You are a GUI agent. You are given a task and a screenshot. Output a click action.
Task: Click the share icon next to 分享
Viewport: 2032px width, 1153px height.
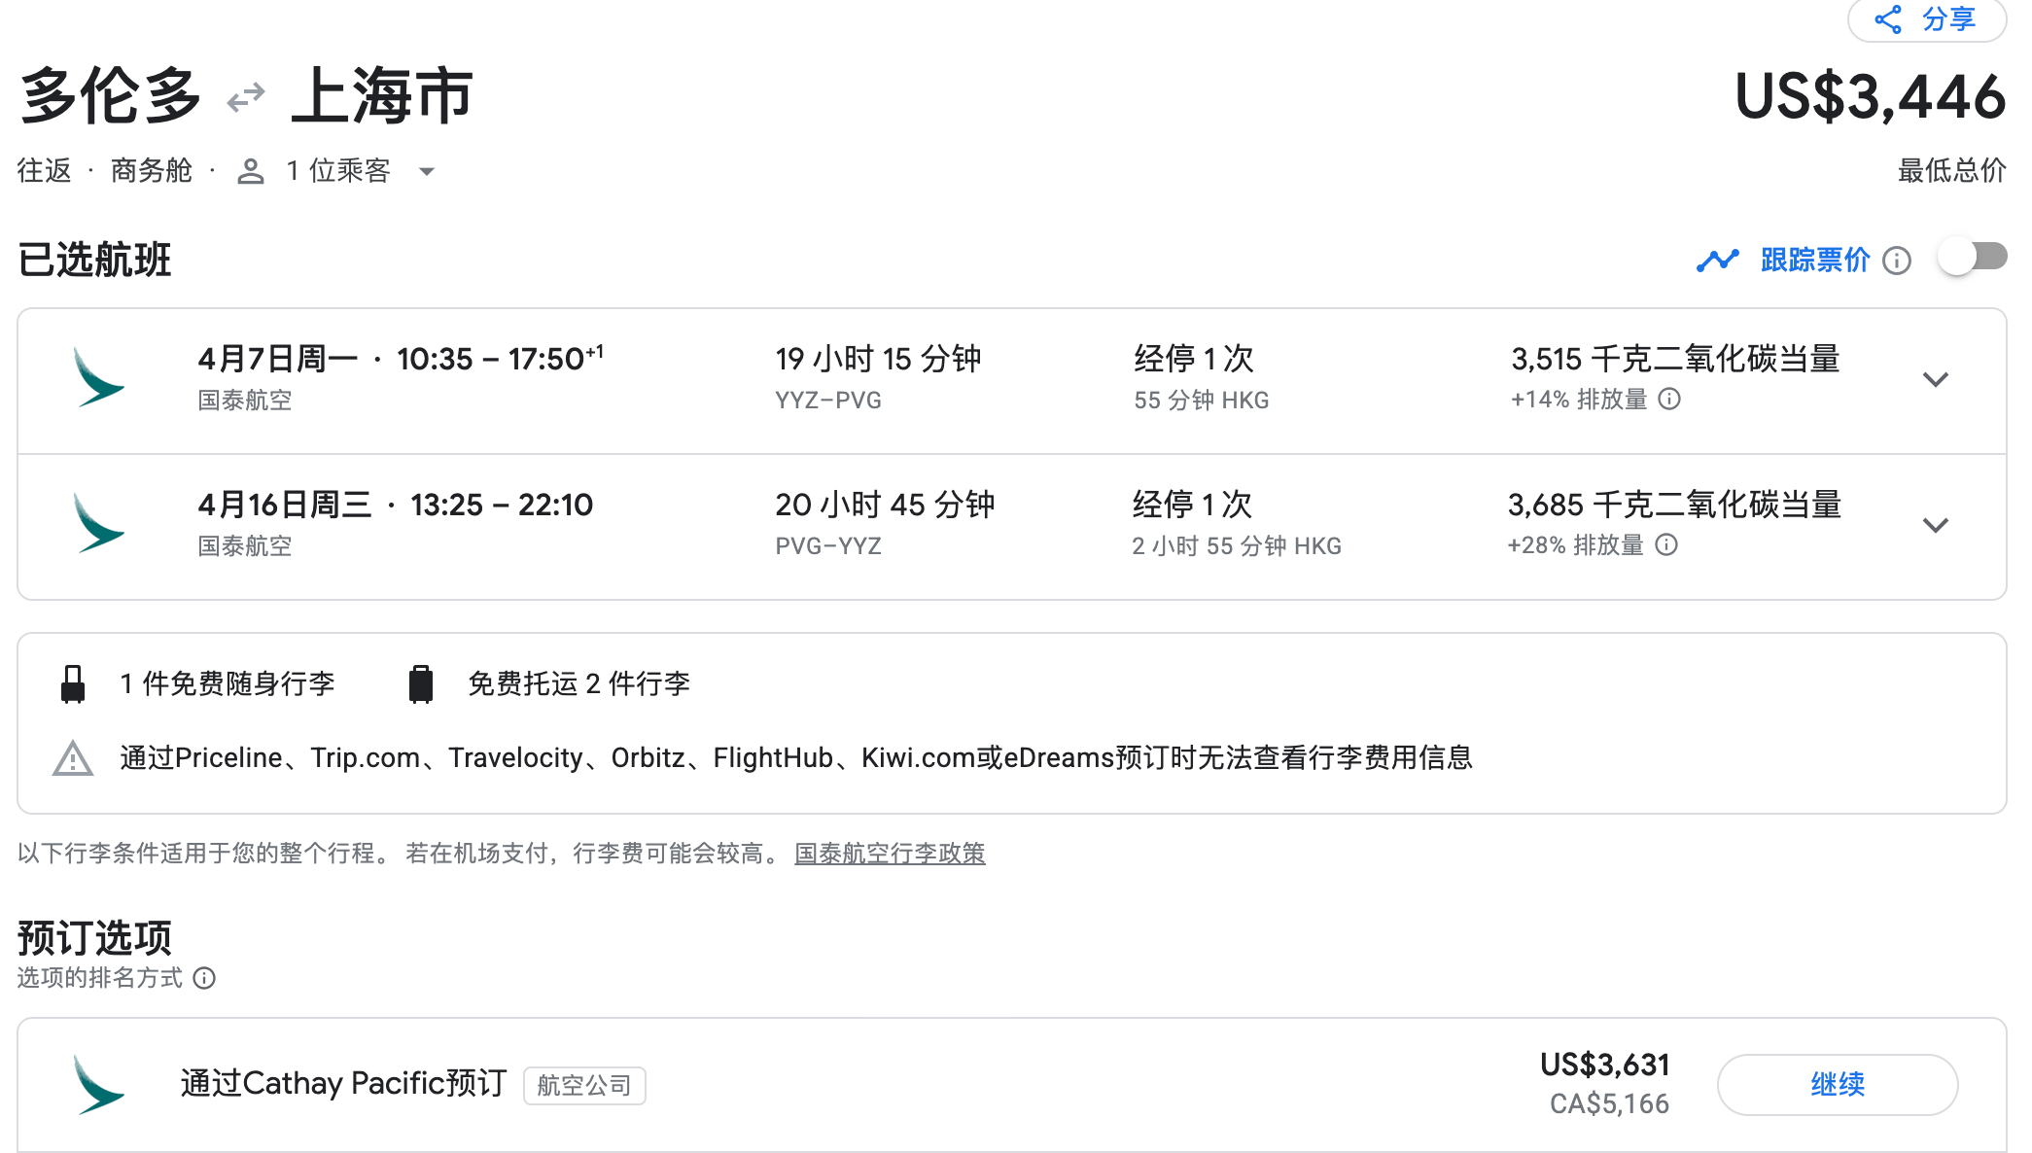[1888, 19]
